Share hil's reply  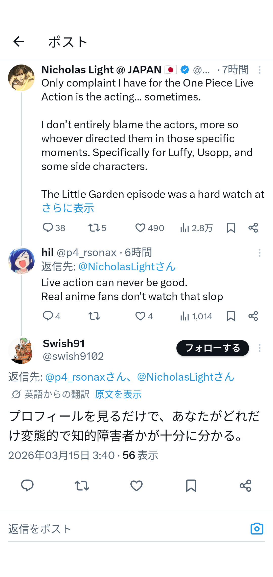point(253,316)
